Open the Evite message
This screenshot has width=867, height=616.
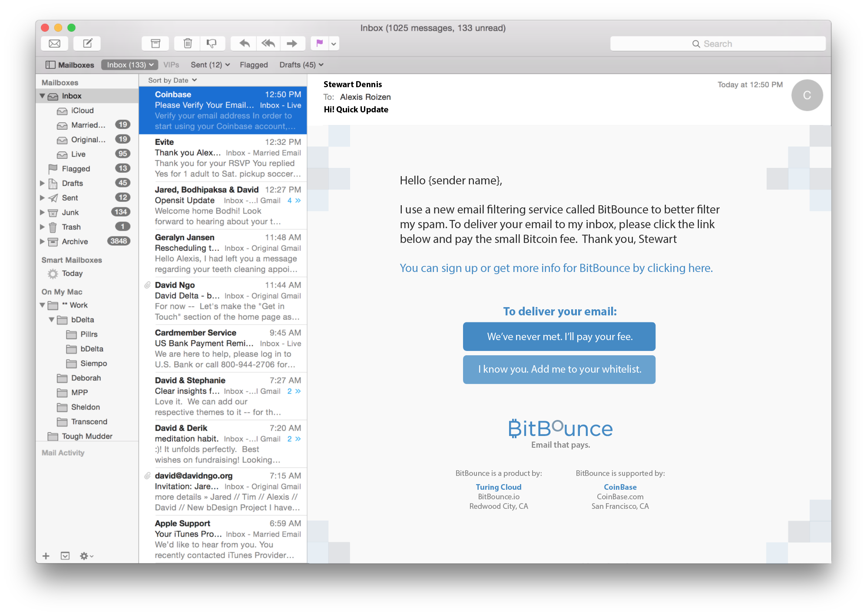223,158
